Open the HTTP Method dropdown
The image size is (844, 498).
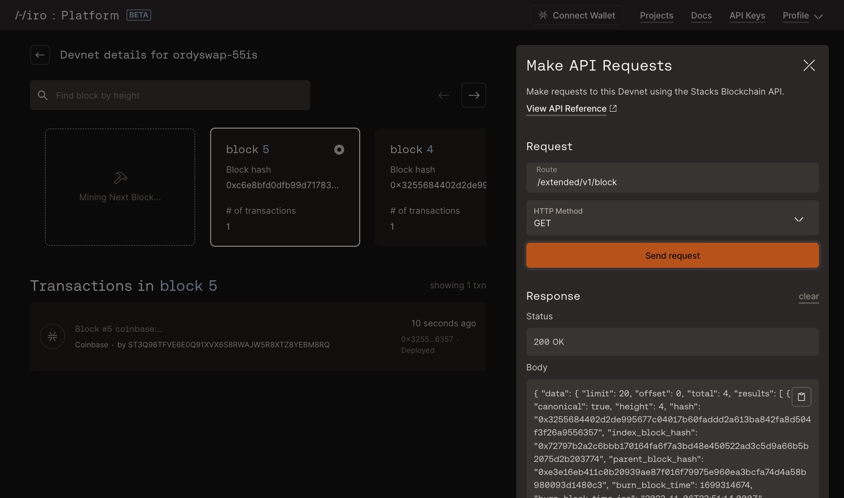click(672, 218)
